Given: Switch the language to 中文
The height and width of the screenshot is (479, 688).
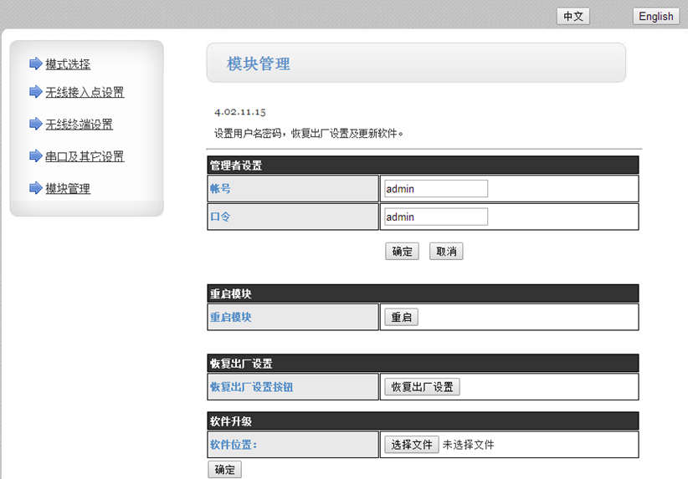Looking at the screenshot, I should [x=573, y=16].
